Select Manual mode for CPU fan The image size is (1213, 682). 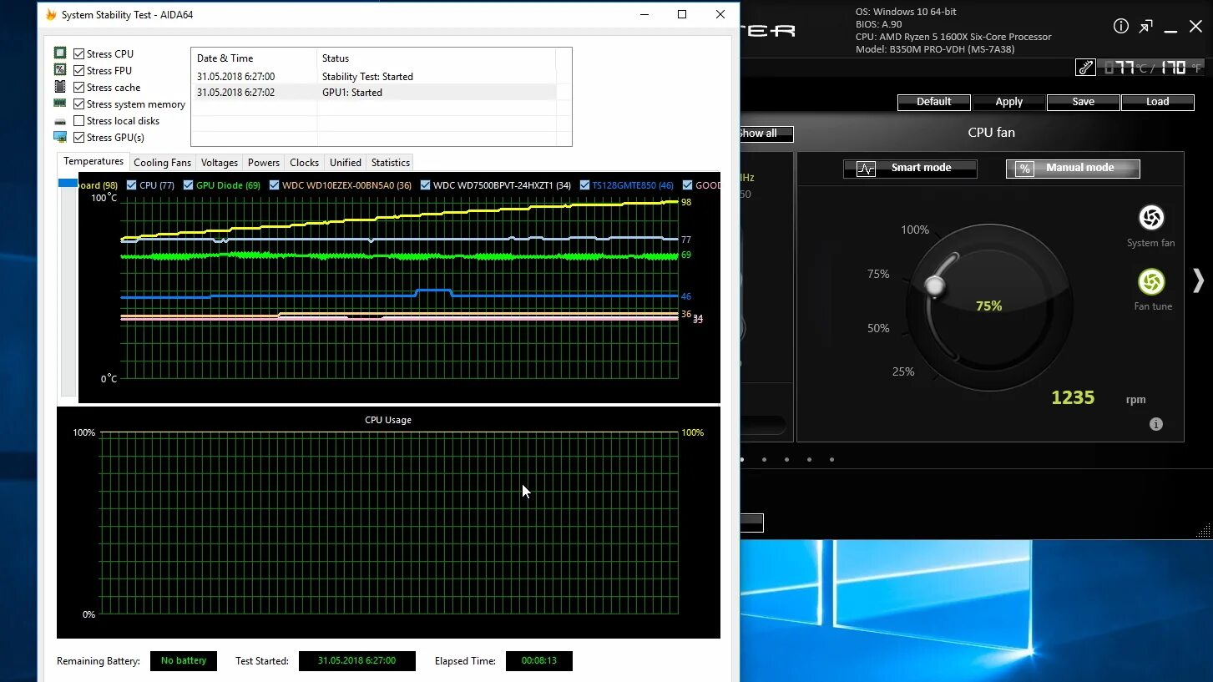tap(1073, 168)
